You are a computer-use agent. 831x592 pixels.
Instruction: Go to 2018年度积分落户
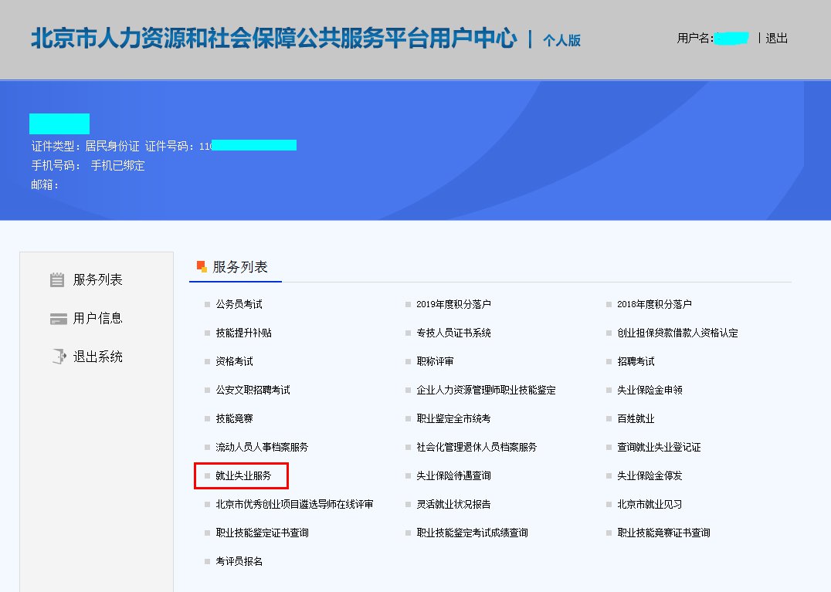(654, 305)
